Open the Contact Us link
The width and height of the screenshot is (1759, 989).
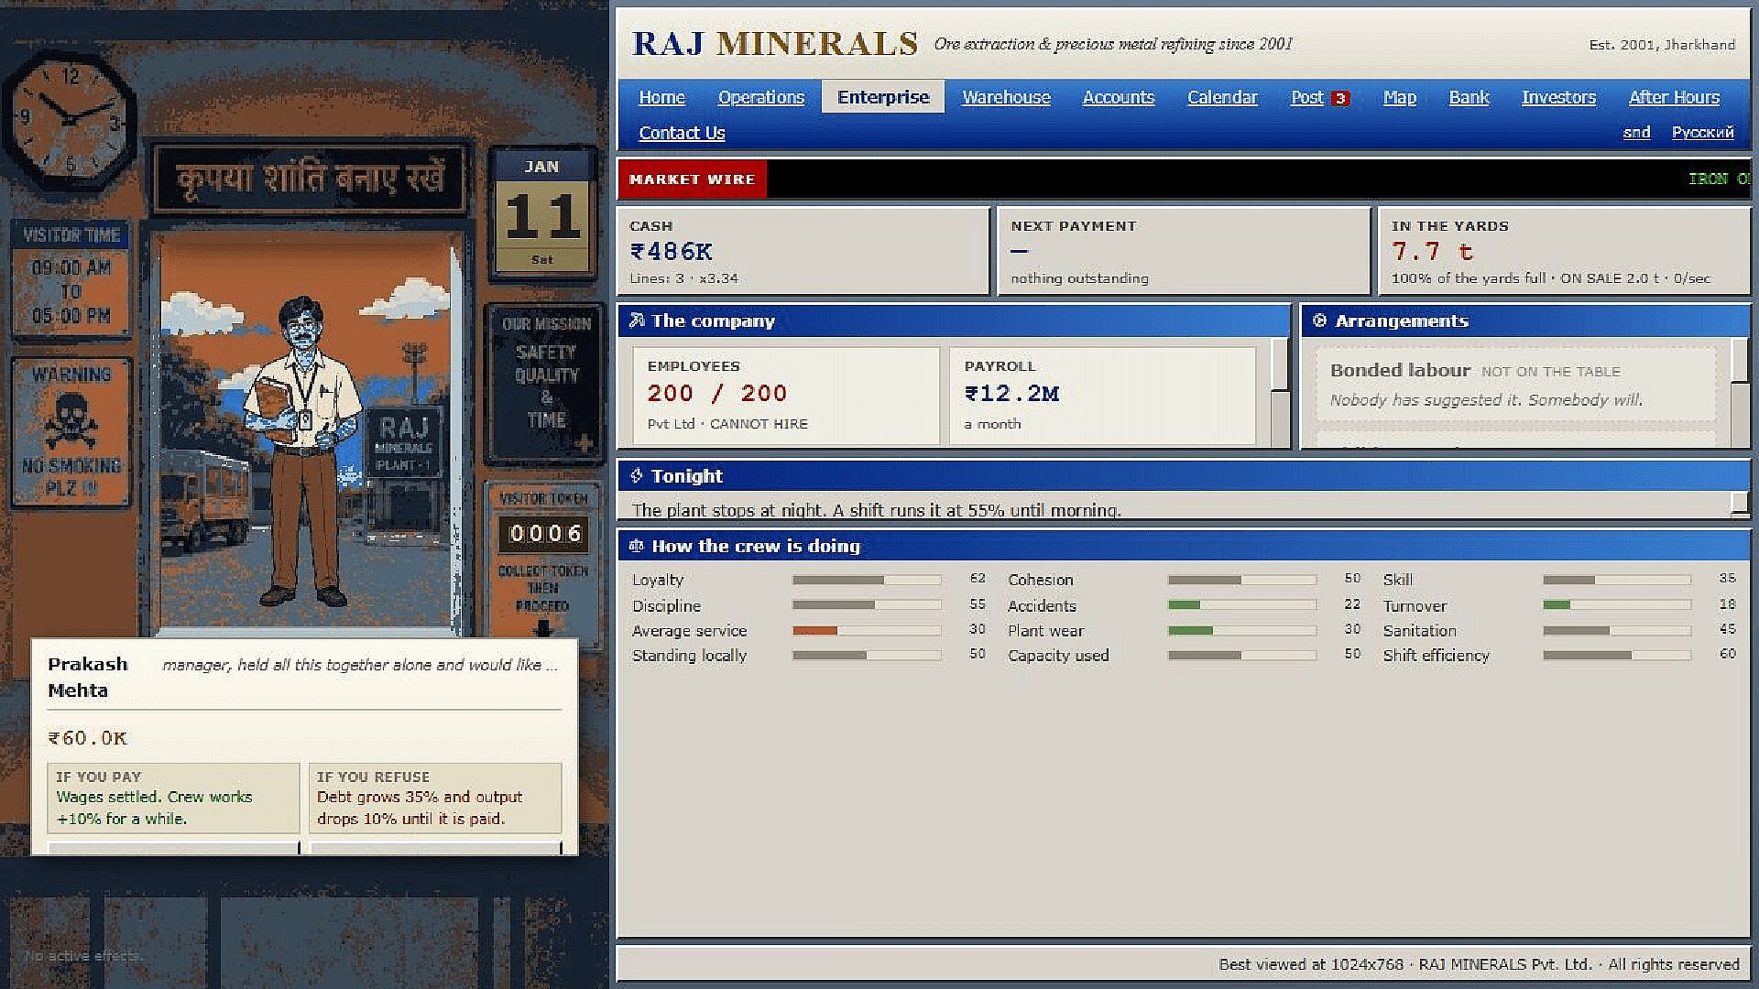point(682,133)
